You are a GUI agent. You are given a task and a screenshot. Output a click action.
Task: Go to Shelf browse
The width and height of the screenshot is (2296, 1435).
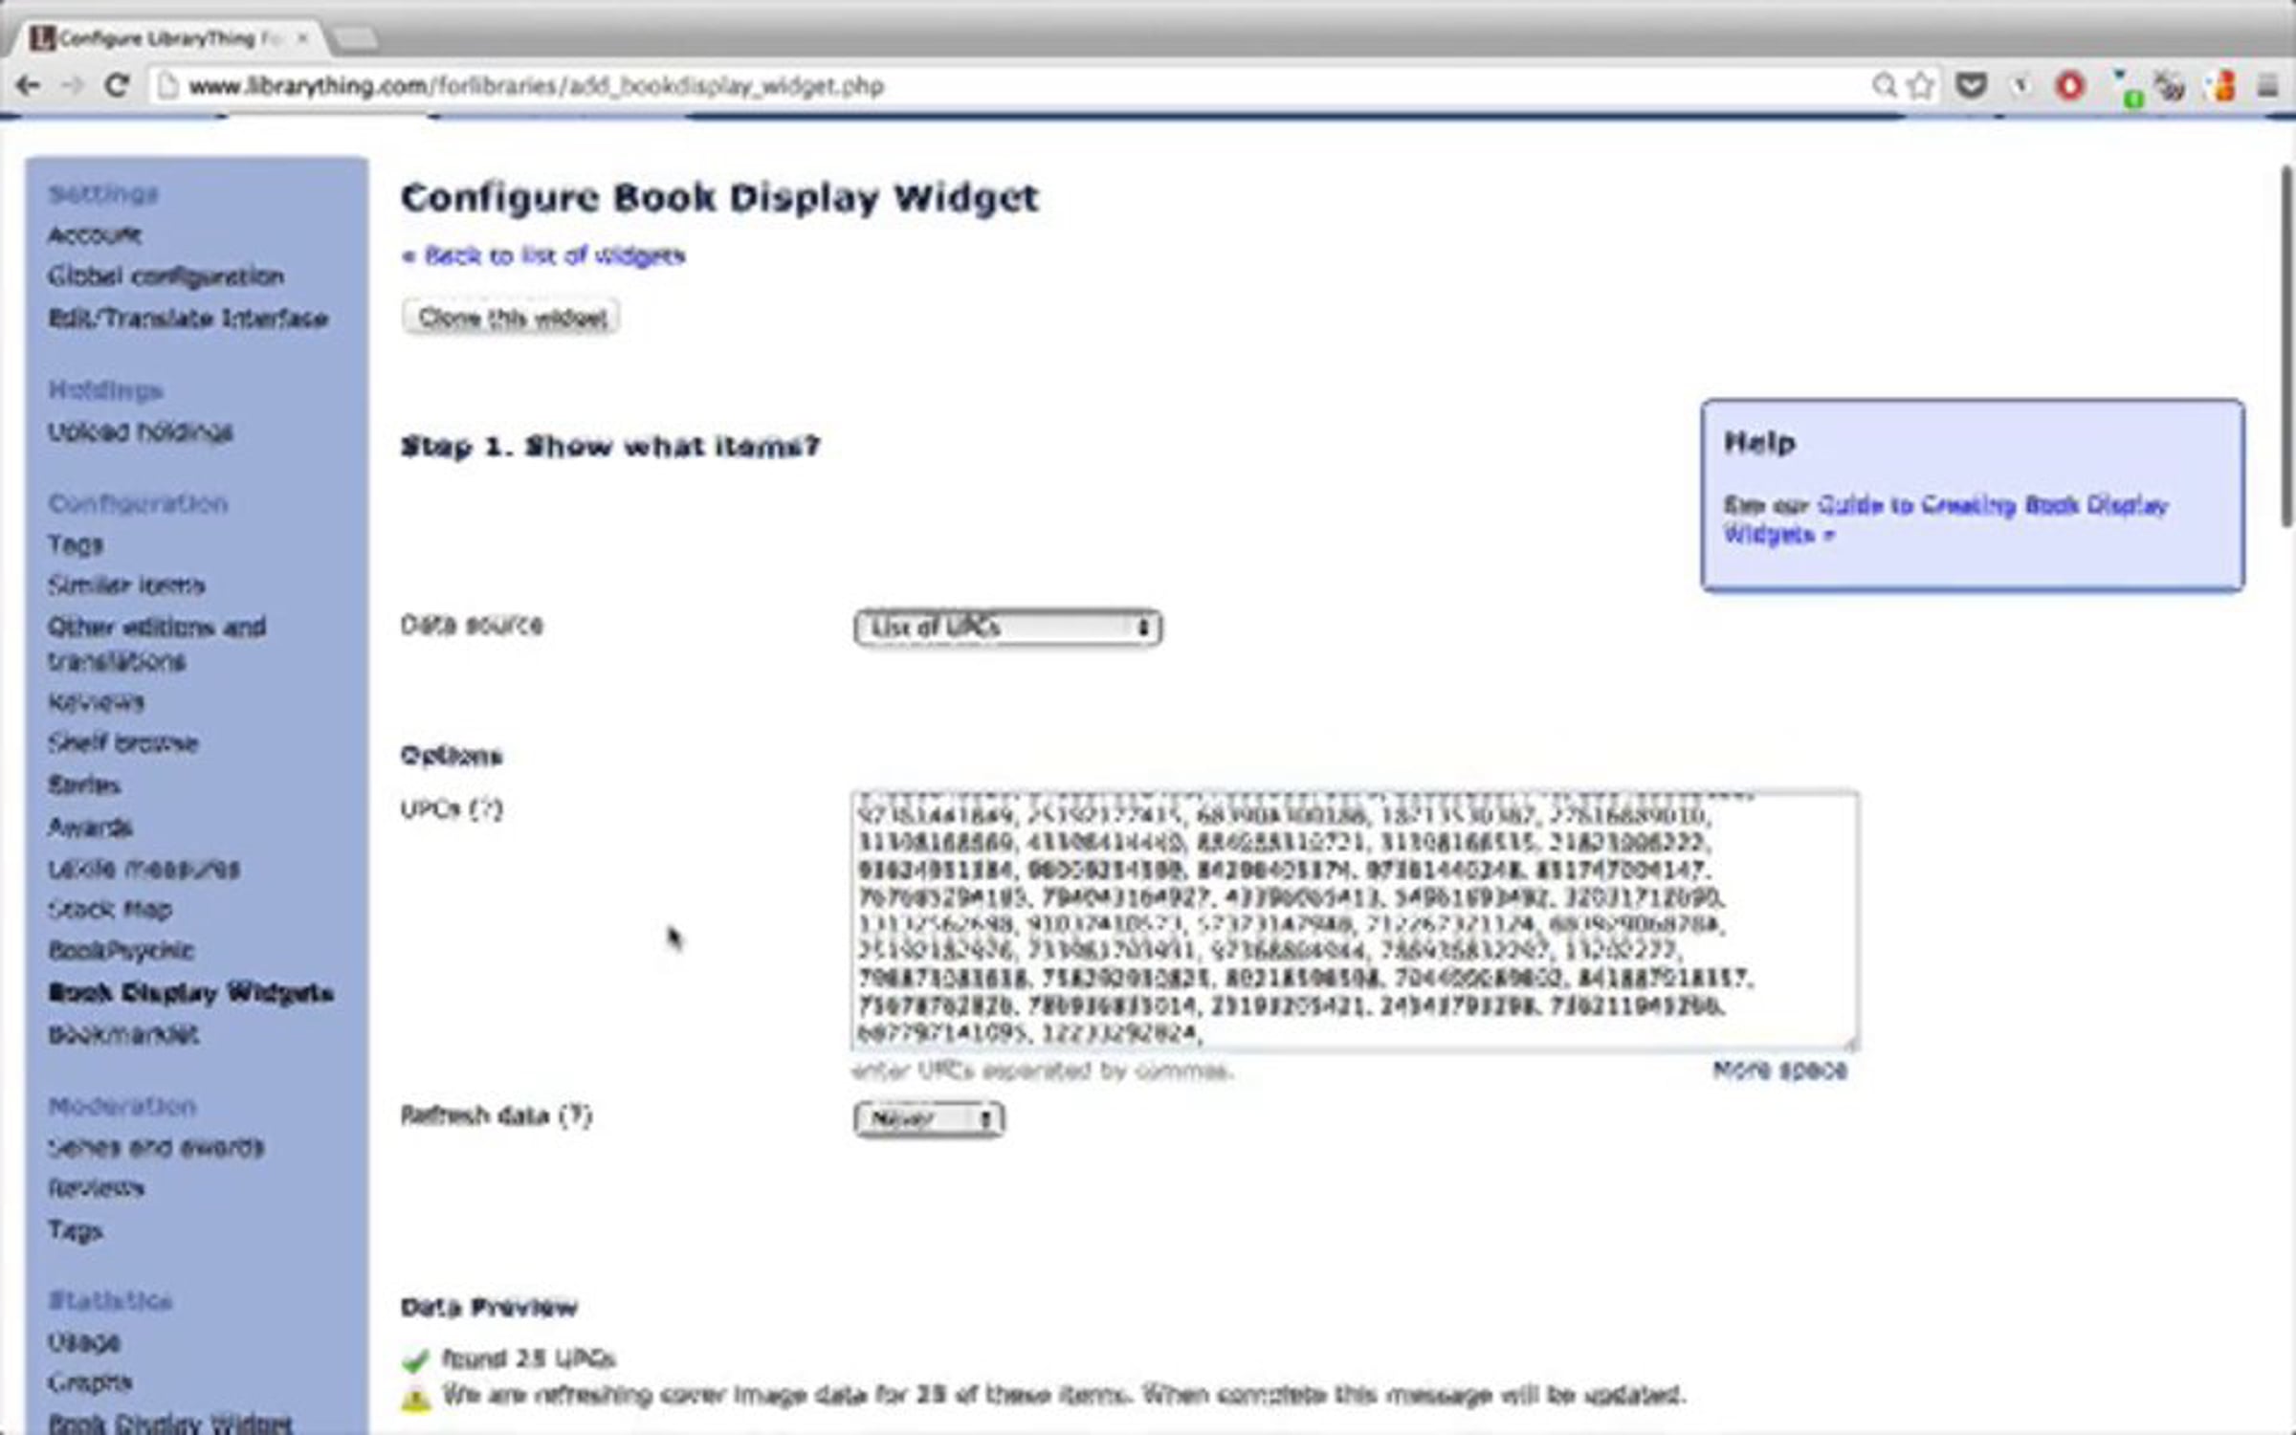123,743
